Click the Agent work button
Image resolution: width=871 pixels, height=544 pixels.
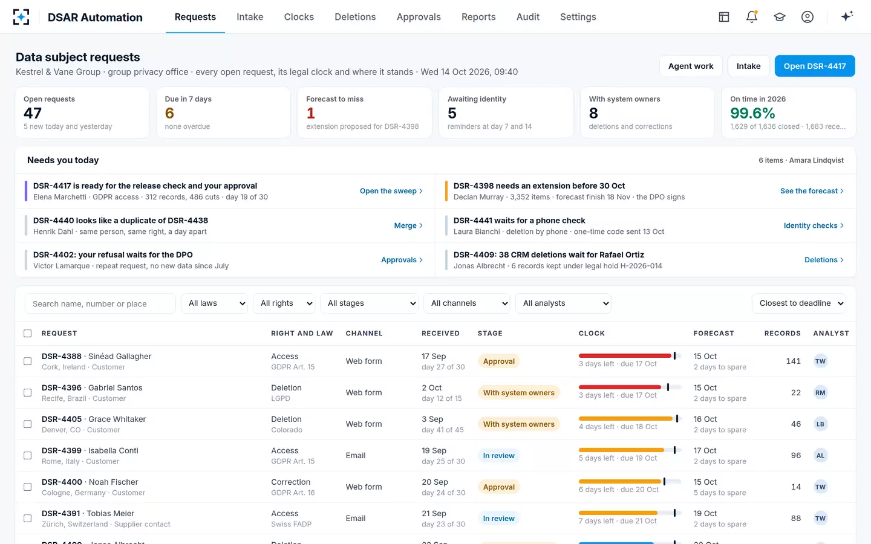point(691,66)
